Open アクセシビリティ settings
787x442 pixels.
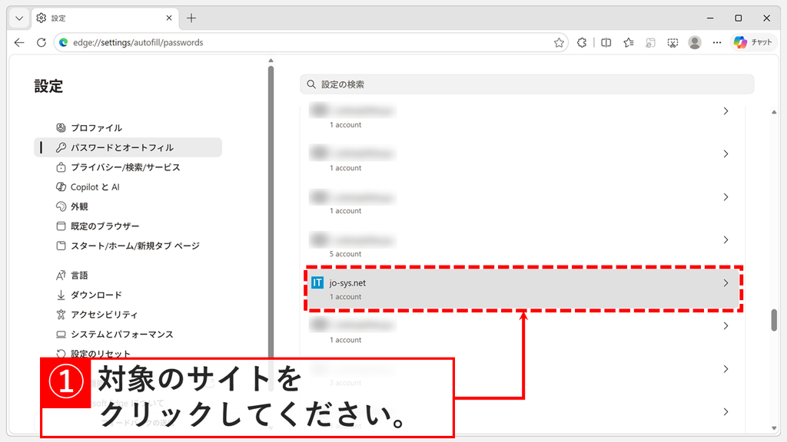pos(128,314)
